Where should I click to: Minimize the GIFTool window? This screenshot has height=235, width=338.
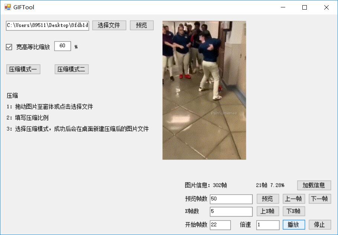pyautogui.click(x=283, y=7)
